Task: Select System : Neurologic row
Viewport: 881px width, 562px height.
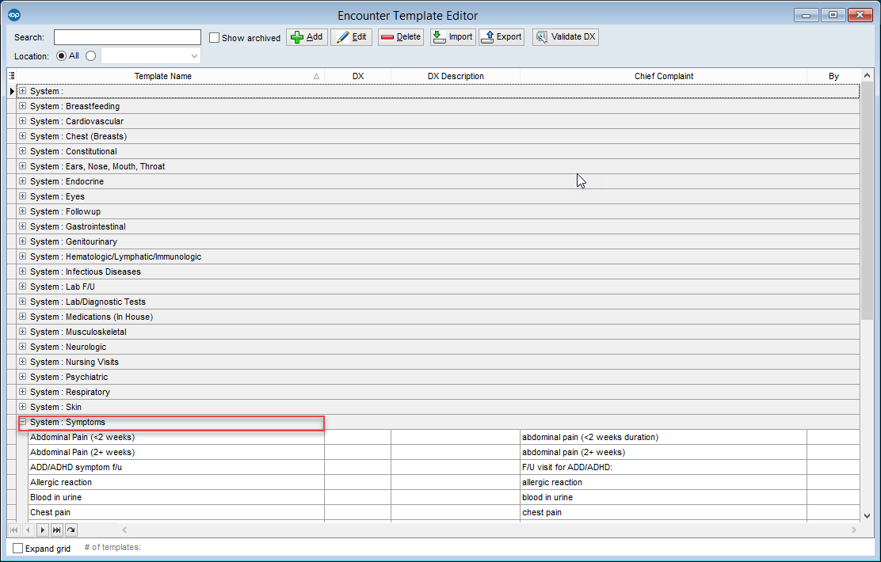Action: 438,347
